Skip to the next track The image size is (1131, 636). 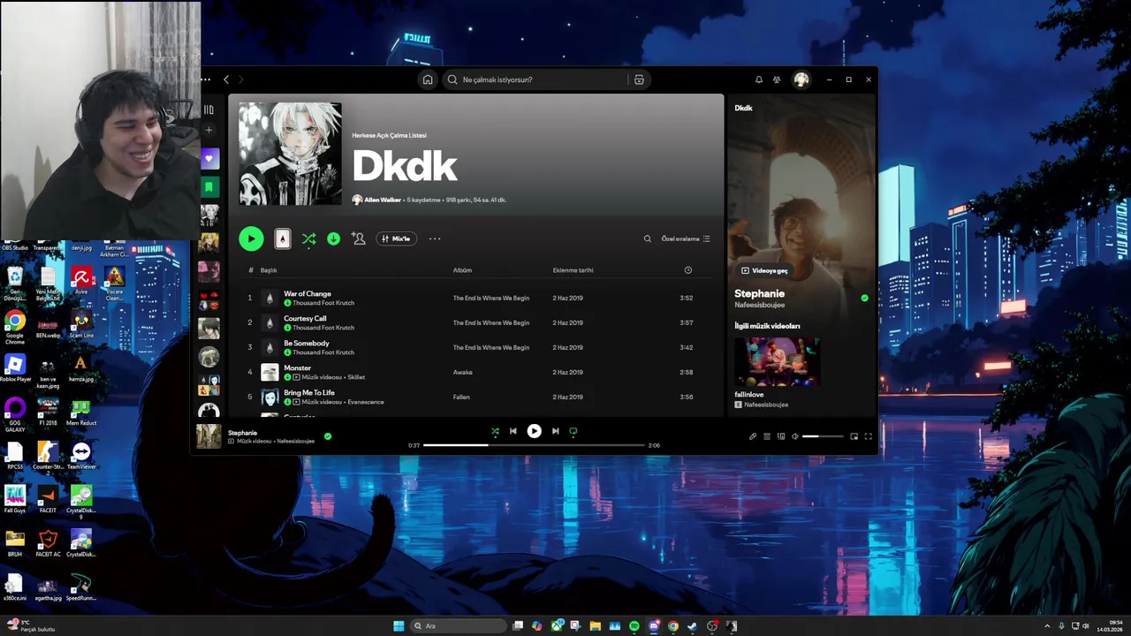tap(555, 431)
